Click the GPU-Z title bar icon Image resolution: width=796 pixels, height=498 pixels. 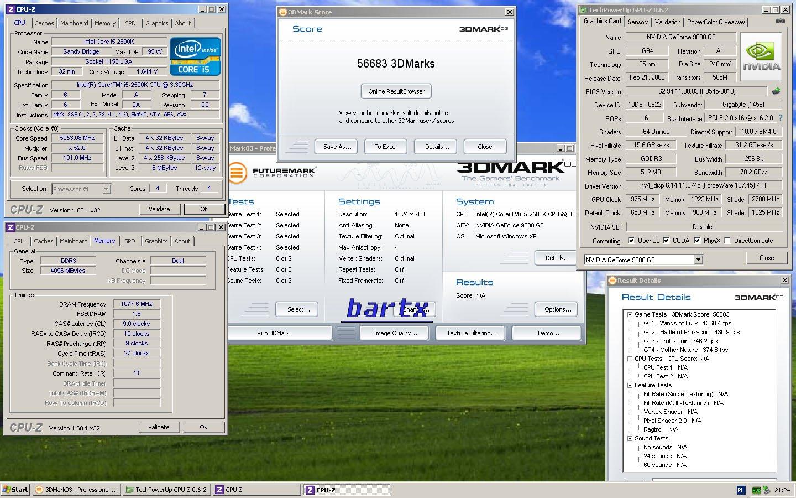point(583,10)
